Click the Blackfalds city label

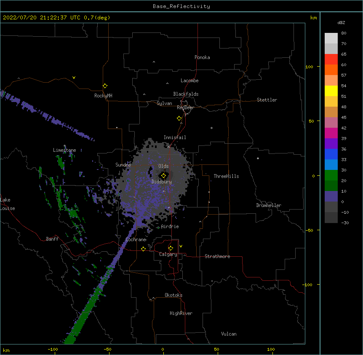[186, 94]
